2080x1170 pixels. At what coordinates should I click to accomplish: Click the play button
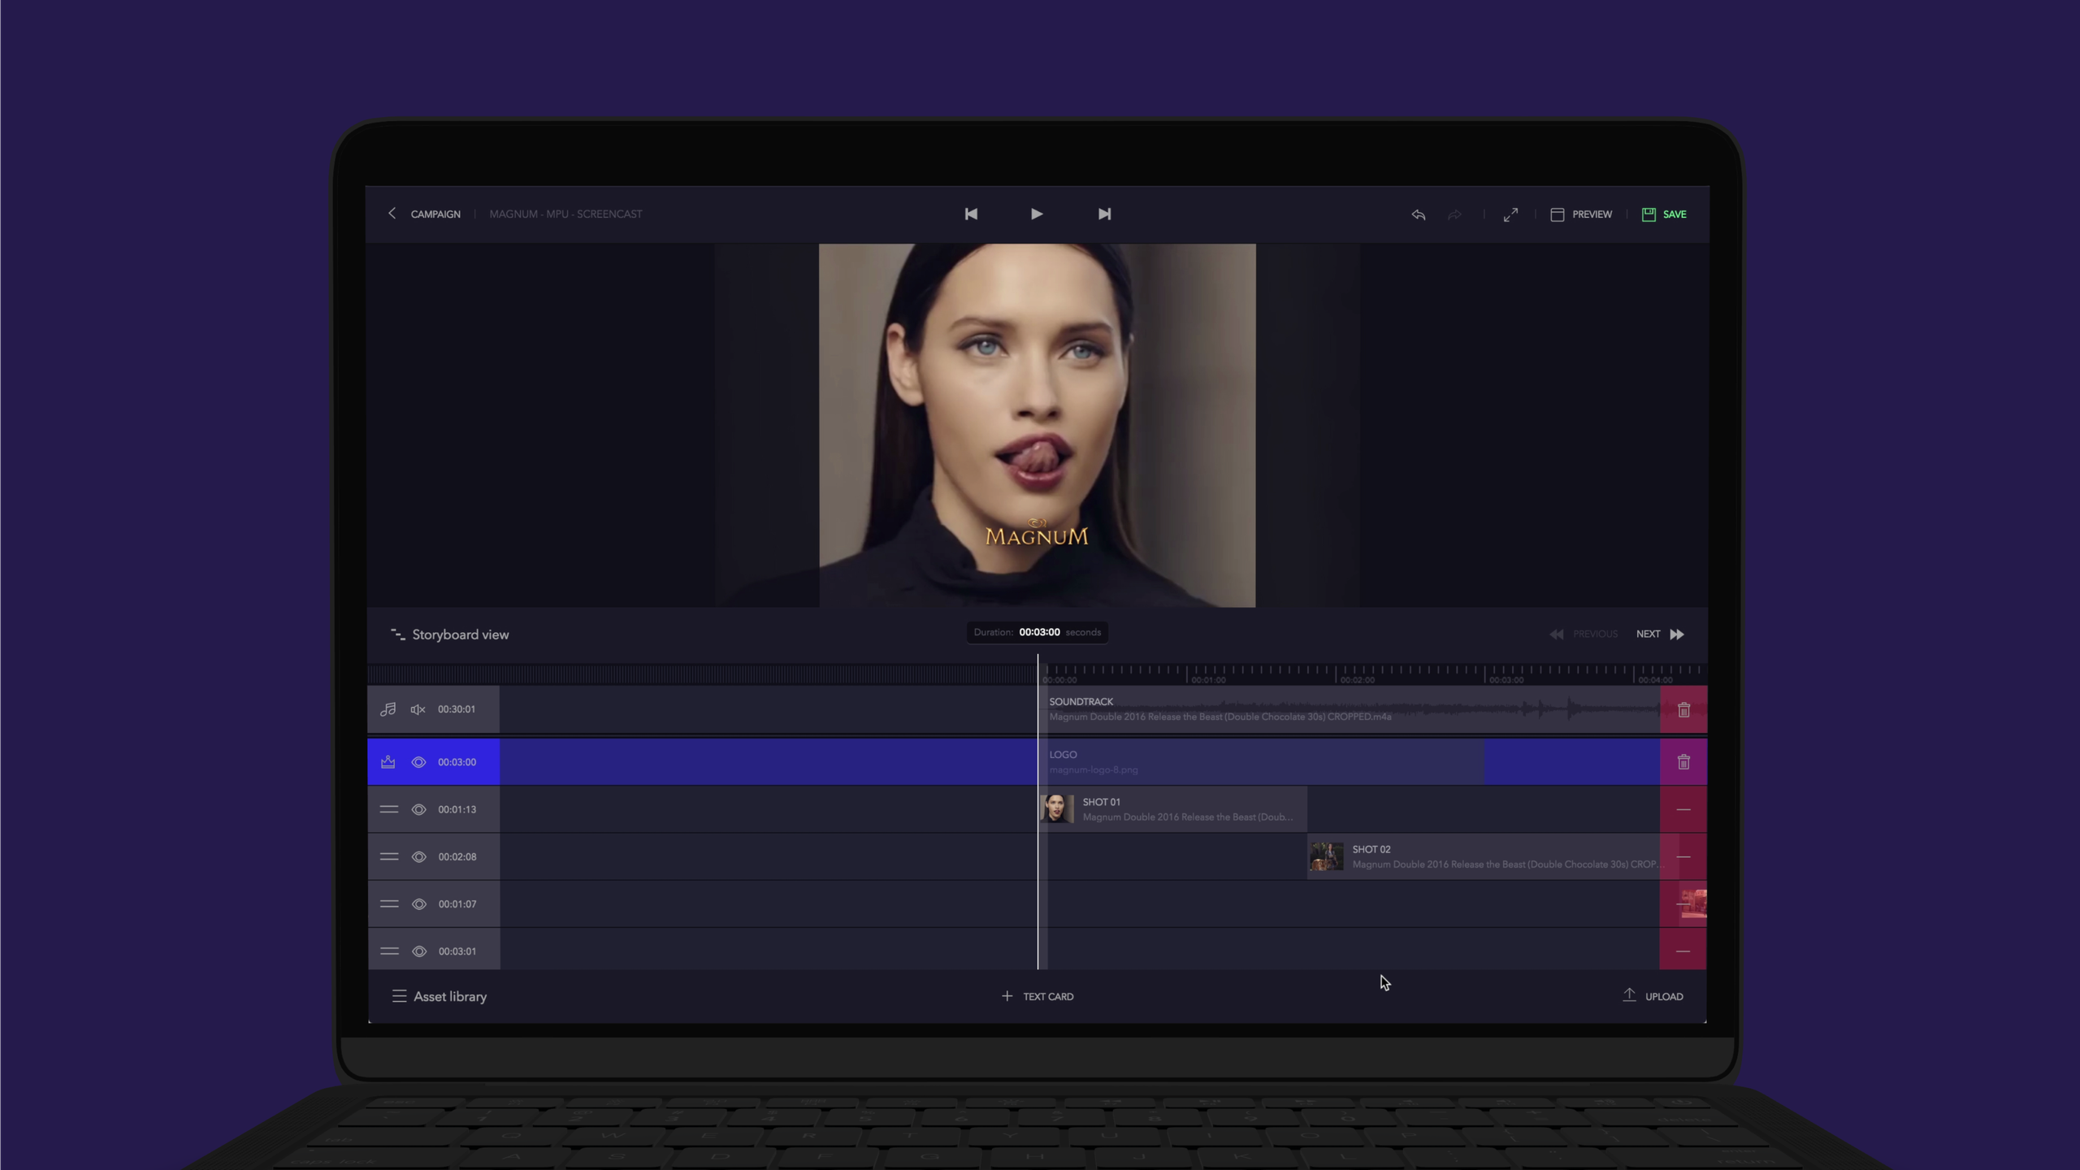pos(1037,214)
